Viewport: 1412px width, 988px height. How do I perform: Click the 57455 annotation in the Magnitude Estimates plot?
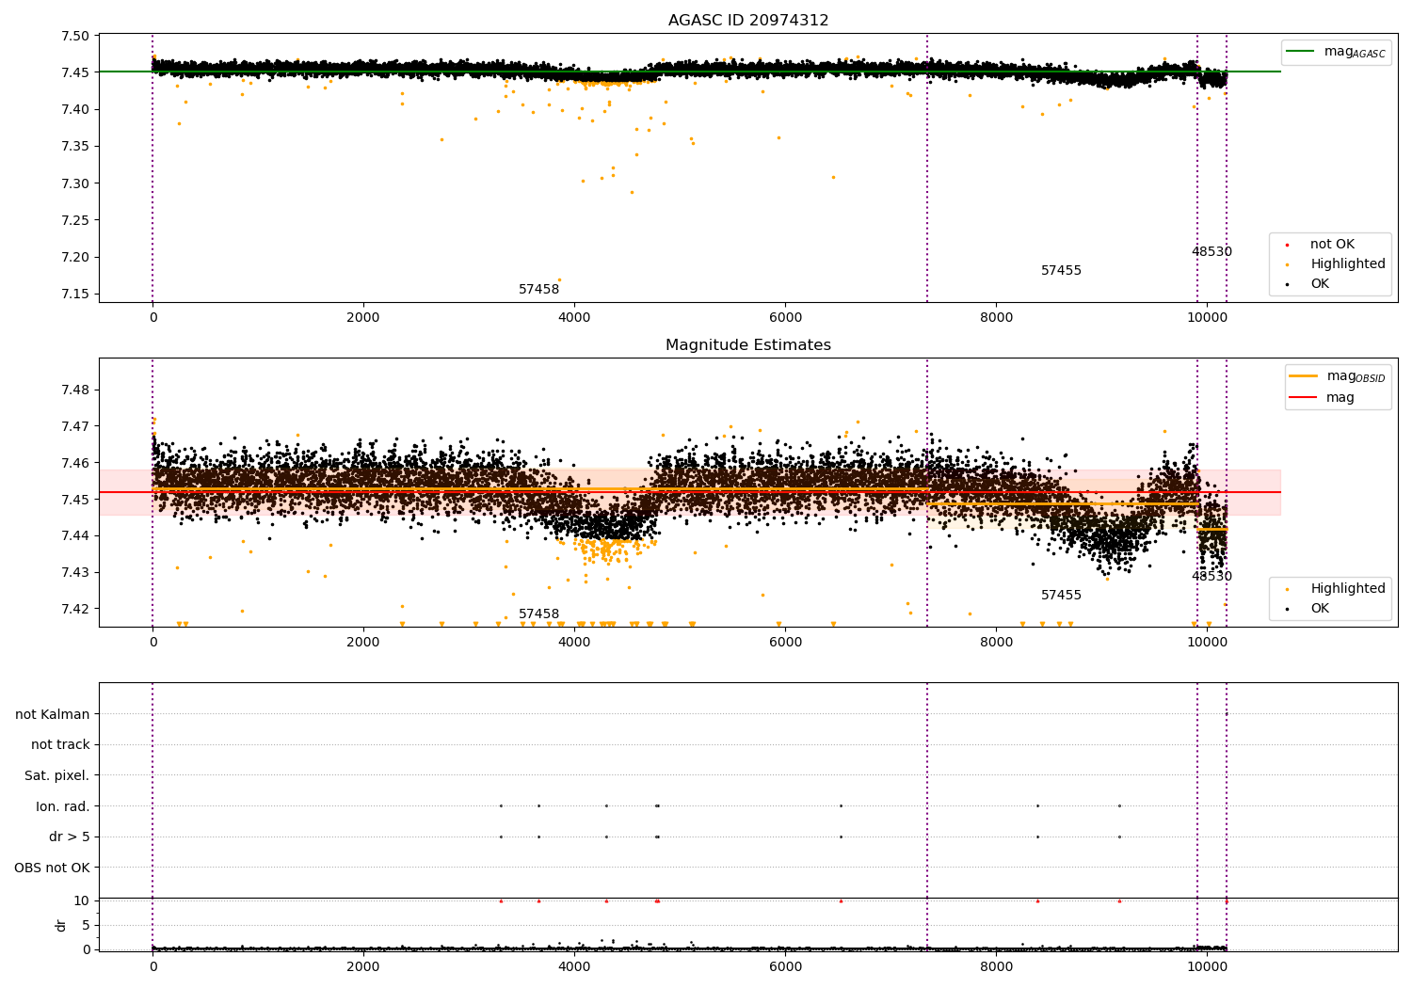[1061, 596]
